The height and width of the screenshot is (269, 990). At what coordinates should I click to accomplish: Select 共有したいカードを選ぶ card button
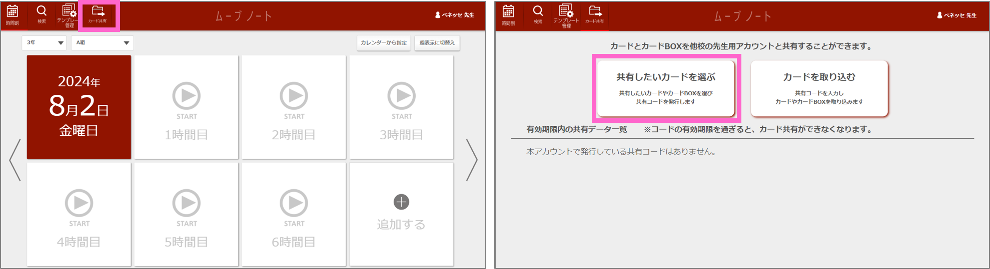(666, 88)
